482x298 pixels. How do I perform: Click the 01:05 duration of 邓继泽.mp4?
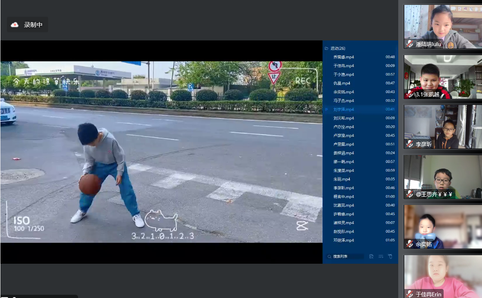tap(390, 240)
